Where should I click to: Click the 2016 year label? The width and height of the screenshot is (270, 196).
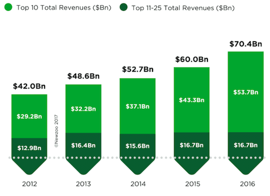(x=247, y=184)
